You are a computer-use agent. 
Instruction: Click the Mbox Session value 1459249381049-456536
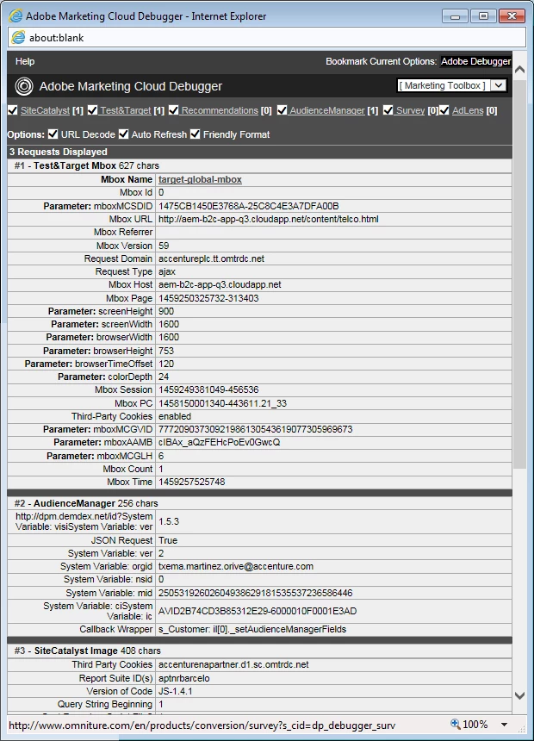(x=208, y=389)
